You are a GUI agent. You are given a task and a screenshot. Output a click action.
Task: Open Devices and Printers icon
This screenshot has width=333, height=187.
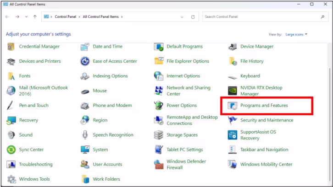coord(11,61)
